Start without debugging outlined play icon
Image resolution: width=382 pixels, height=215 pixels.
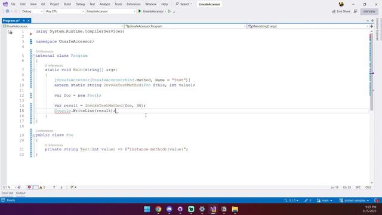click(170, 11)
